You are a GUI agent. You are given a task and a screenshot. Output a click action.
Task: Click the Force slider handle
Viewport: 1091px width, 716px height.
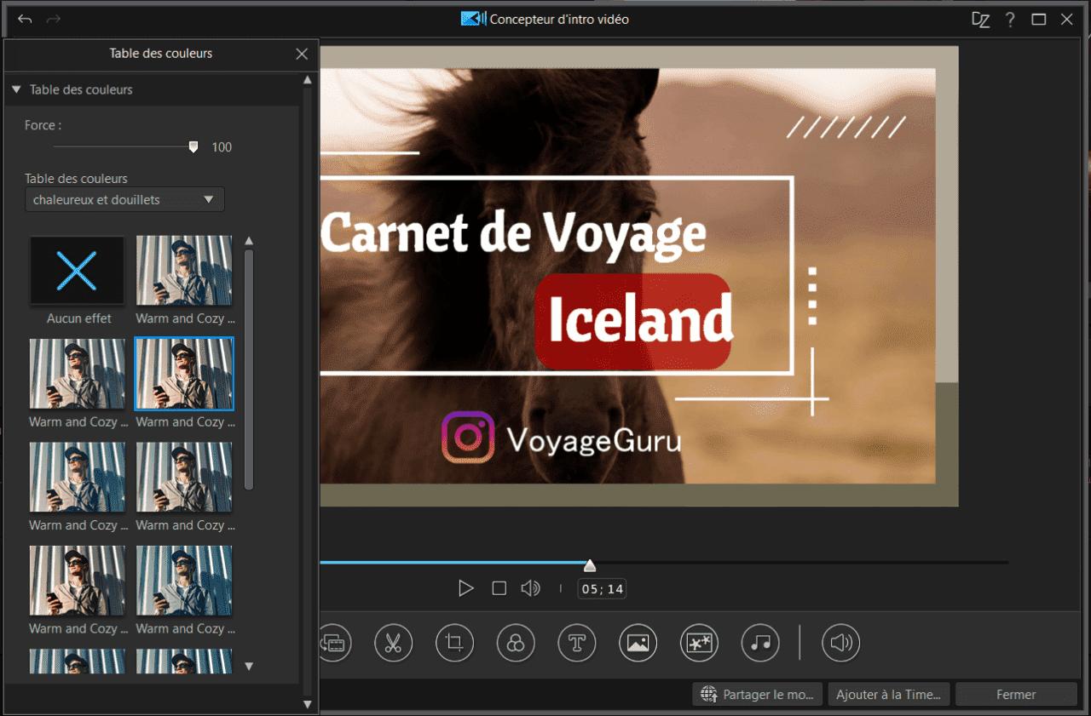[x=193, y=147]
